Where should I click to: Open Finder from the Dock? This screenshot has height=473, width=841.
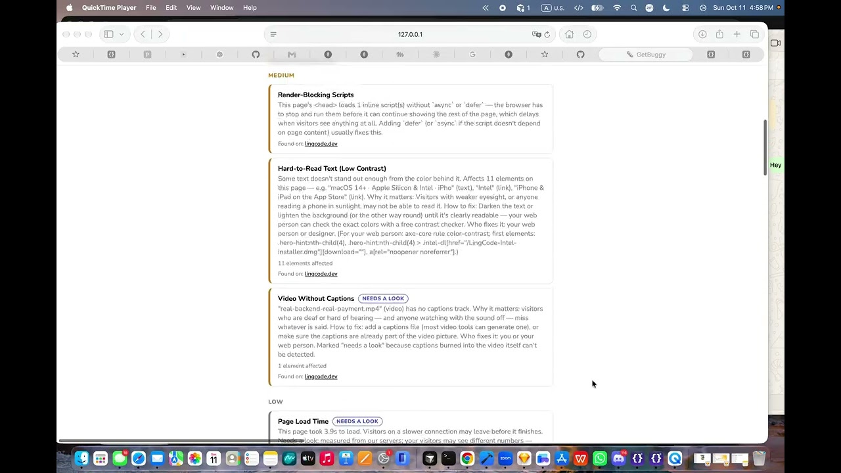[81, 459]
